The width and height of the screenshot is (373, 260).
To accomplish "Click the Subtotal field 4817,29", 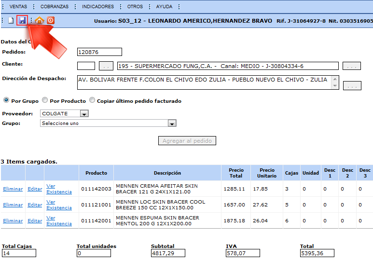I will point(168,253).
